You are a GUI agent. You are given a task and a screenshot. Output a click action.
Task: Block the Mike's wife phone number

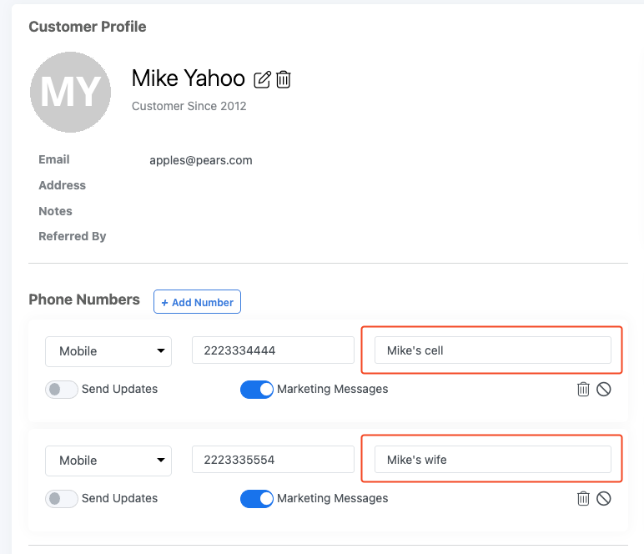coord(604,498)
